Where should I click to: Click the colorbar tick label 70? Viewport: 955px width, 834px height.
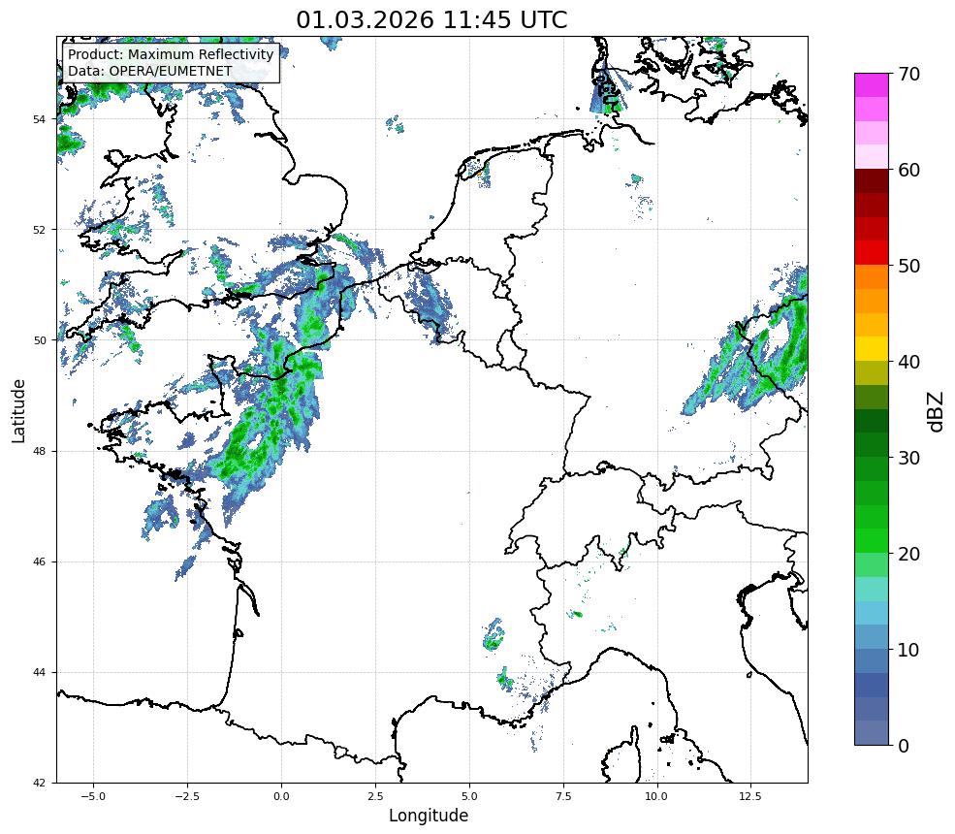tap(908, 74)
